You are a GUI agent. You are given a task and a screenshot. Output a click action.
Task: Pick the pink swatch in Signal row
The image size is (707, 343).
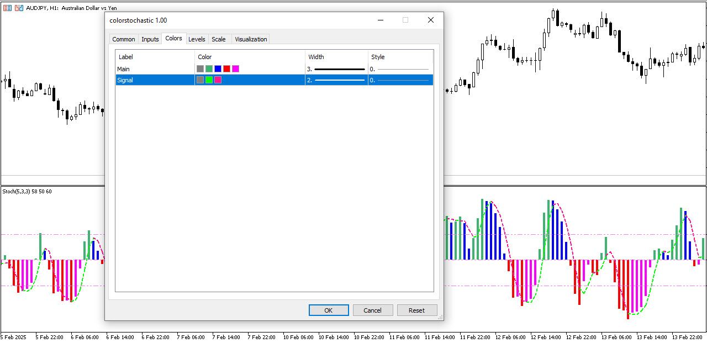click(218, 80)
